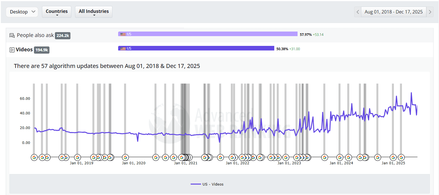Click the People also ask icon
This screenshot has width=439, height=195.
(x=12, y=35)
